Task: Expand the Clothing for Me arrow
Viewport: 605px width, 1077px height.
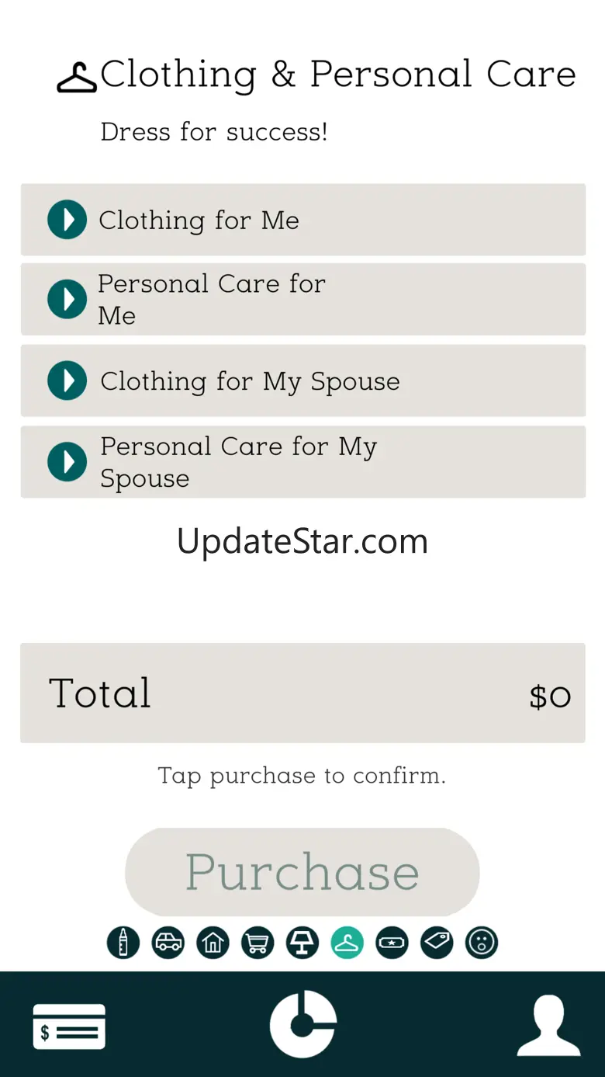Action: coord(67,220)
